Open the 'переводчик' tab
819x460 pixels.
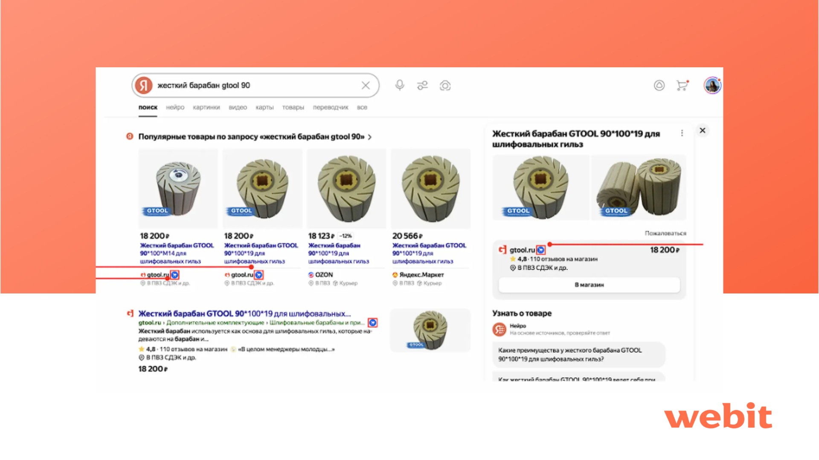(331, 107)
